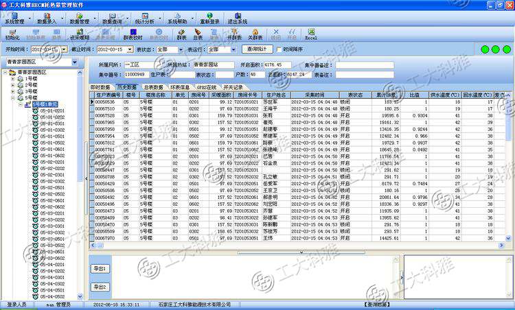Click the 集中器备注 input field
515x310 pixels.
click(365, 65)
